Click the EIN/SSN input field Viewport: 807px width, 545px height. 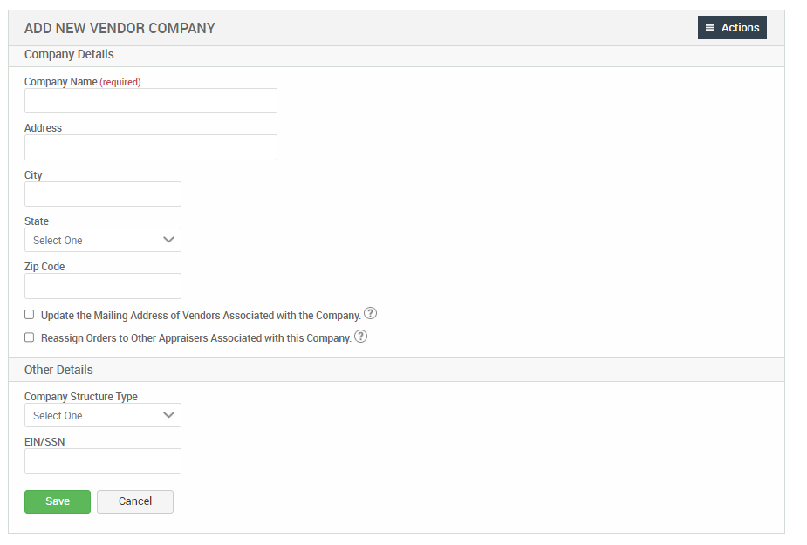pyautogui.click(x=102, y=461)
